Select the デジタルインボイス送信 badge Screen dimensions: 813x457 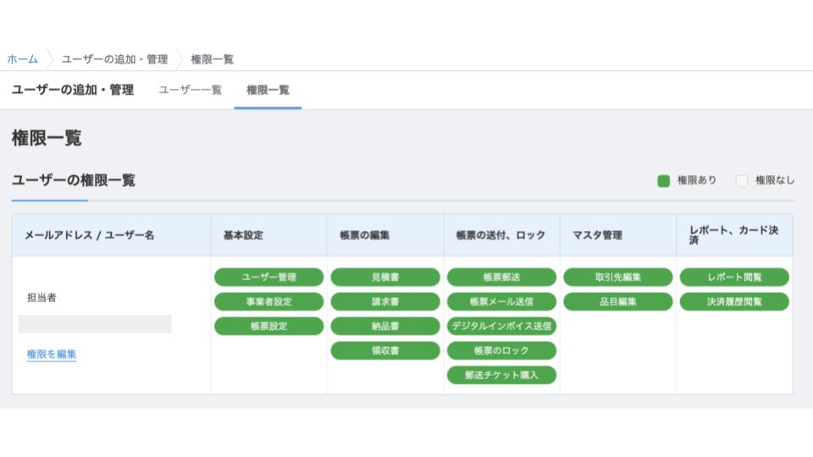(x=501, y=326)
